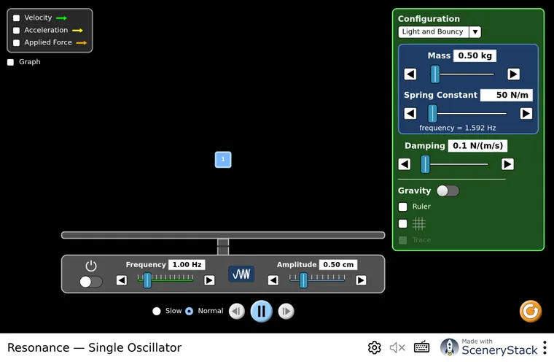The width and height of the screenshot is (554, 362).
Task: Open settings gear icon
Action: [375, 348]
